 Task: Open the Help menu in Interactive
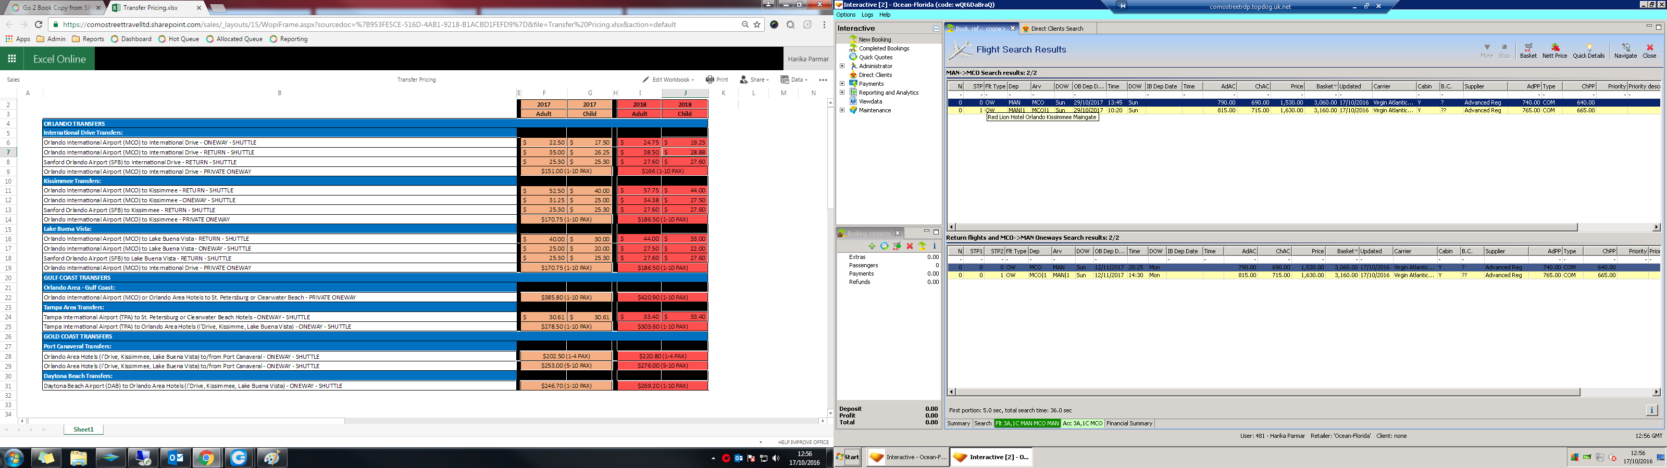click(885, 15)
